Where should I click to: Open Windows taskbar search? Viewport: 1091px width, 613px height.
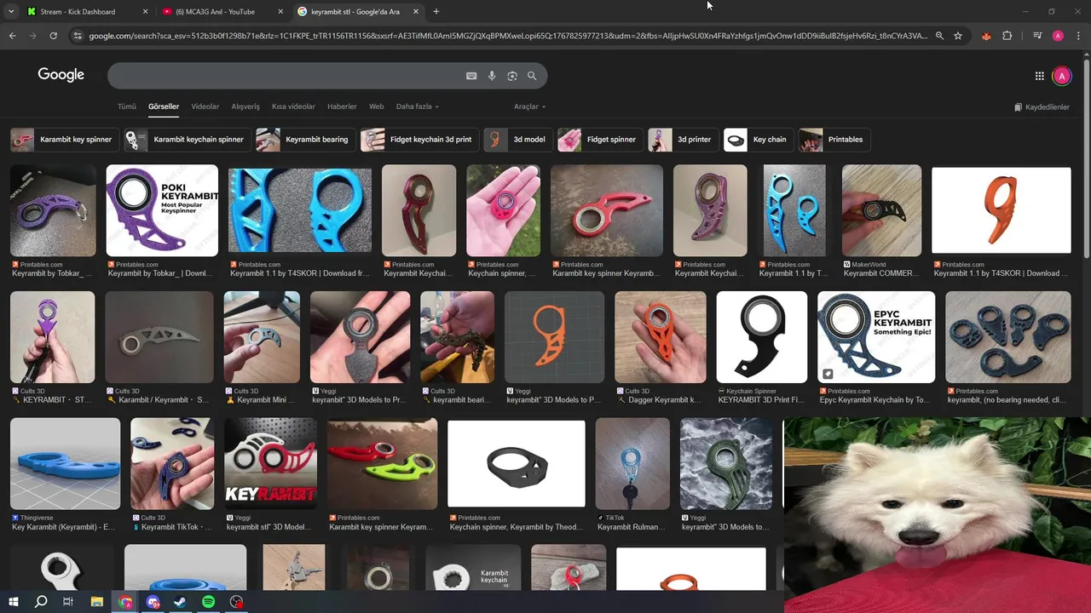41,602
